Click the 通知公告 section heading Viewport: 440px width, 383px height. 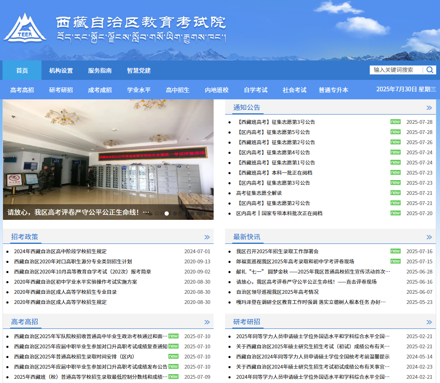pyautogui.click(x=247, y=107)
